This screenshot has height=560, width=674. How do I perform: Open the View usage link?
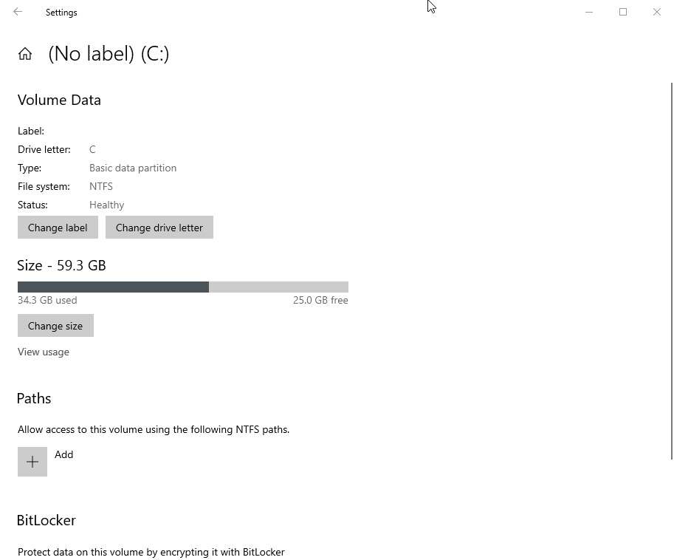pos(43,352)
